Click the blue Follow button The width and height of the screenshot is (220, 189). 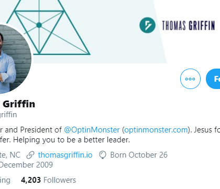tap(213, 79)
